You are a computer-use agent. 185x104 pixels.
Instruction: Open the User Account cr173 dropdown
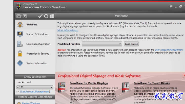coord(35,87)
